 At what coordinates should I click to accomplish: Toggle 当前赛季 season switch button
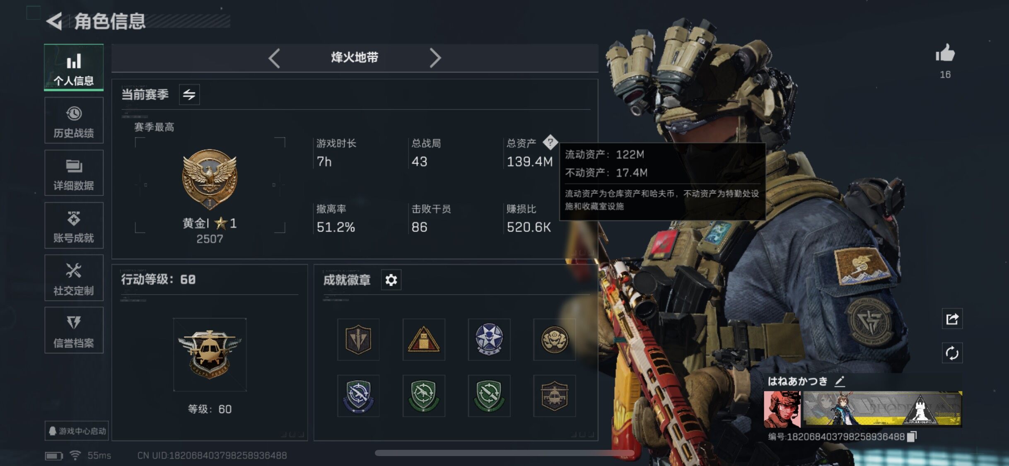(x=189, y=94)
